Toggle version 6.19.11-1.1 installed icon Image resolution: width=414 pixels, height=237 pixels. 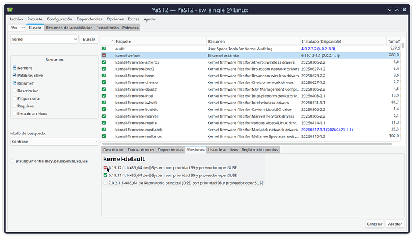point(106,175)
